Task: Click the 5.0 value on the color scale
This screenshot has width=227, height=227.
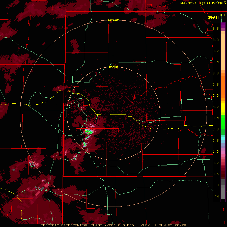Action: coord(216,96)
